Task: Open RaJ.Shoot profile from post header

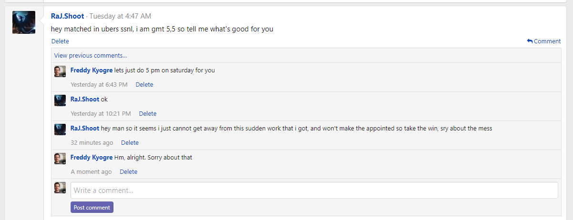Action: (x=67, y=16)
